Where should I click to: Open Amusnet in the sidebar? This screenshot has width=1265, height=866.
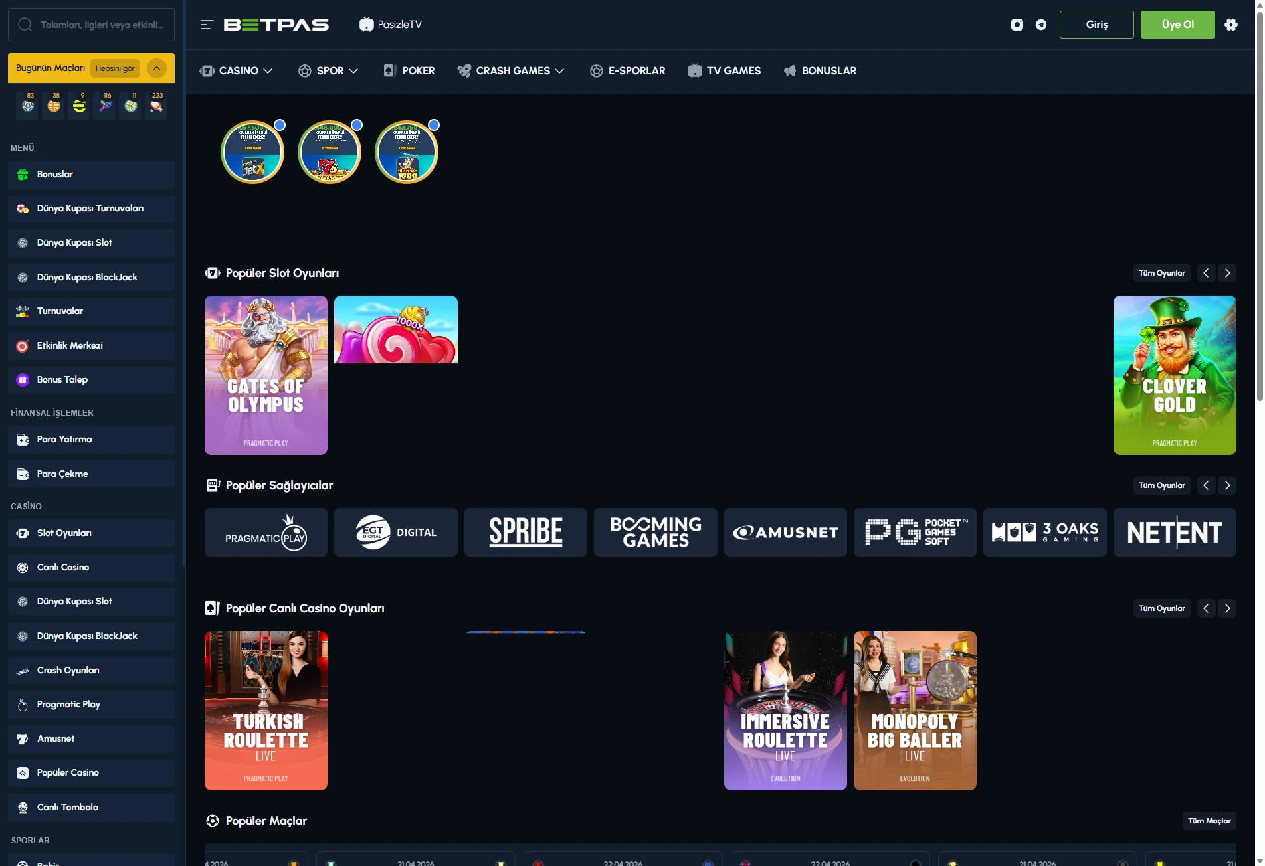pyautogui.click(x=91, y=739)
